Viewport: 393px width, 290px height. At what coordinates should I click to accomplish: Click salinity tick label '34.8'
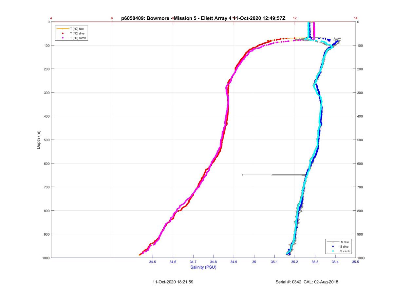214,262
